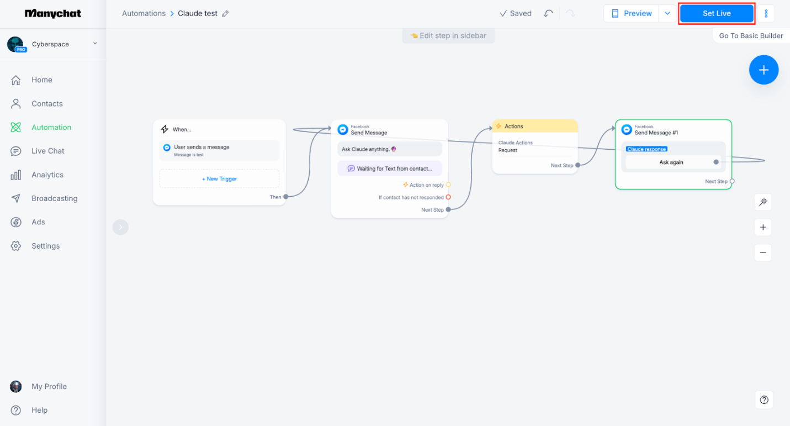The width and height of the screenshot is (790, 426).
Task: Open Live Chat section
Action: click(48, 151)
